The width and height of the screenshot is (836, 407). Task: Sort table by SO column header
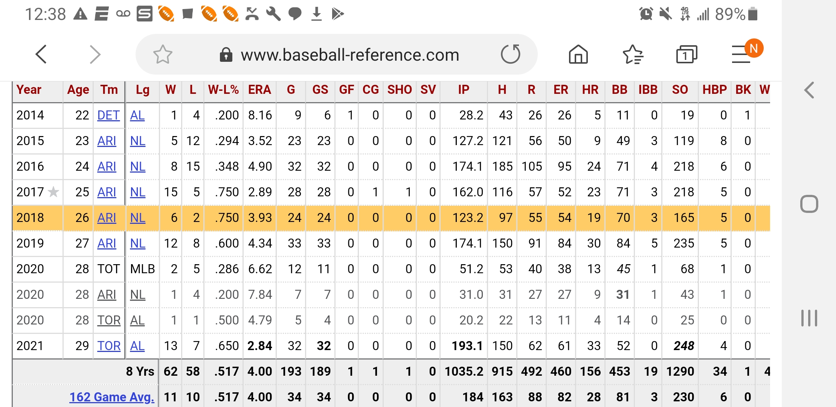click(x=680, y=90)
